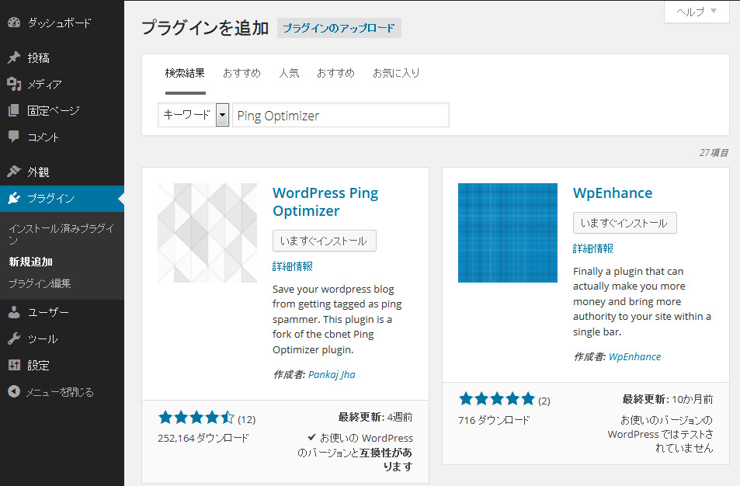Viewport: 740px width, 486px height.
Task: Click the plug icon beside プラグイン
Action: [x=14, y=198]
